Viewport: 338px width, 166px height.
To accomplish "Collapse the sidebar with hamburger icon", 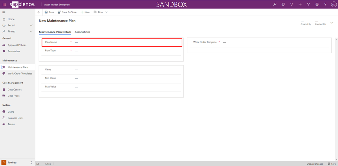I will click(4, 12).
